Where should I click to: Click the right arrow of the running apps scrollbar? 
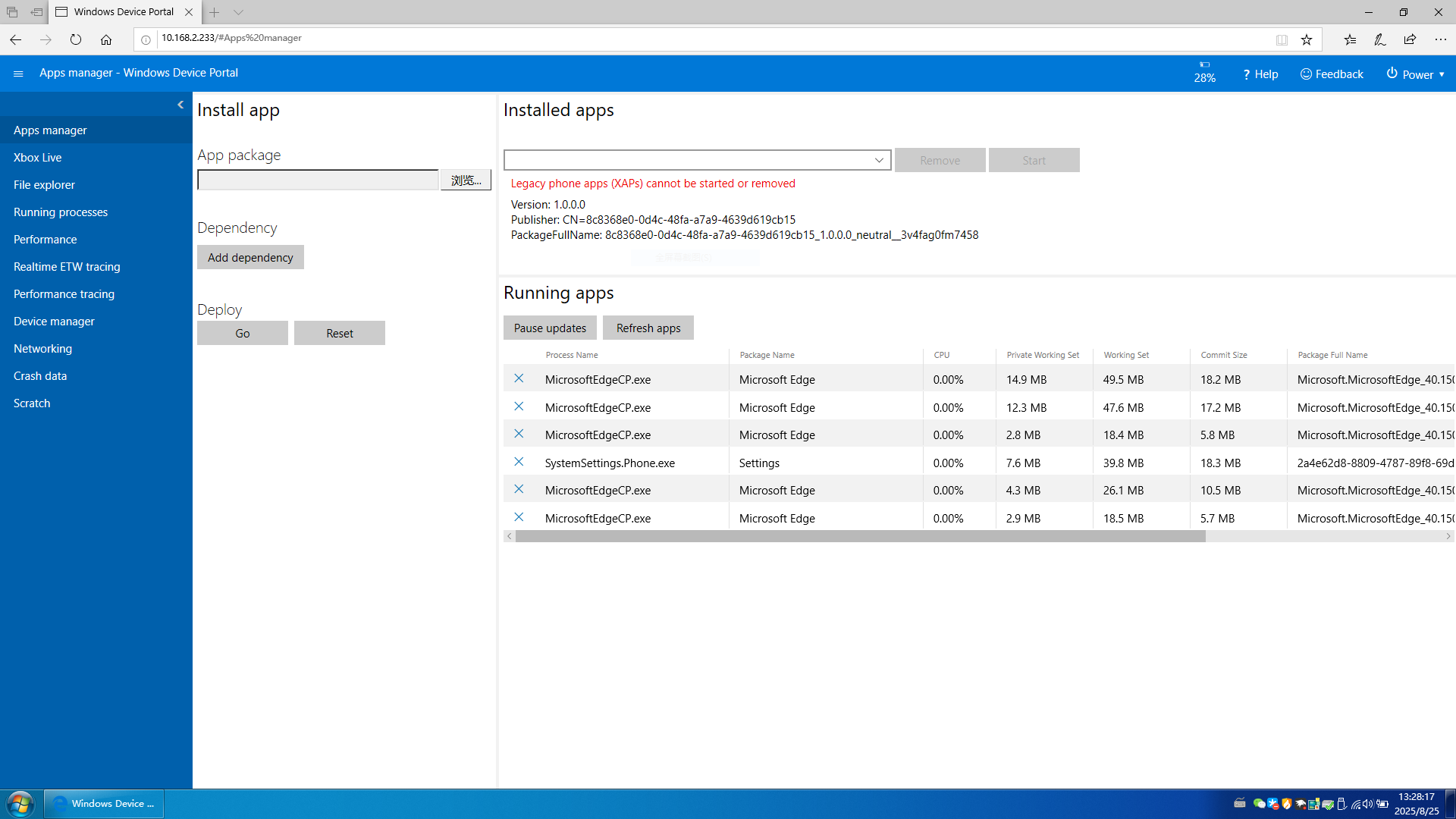coord(1448,536)
